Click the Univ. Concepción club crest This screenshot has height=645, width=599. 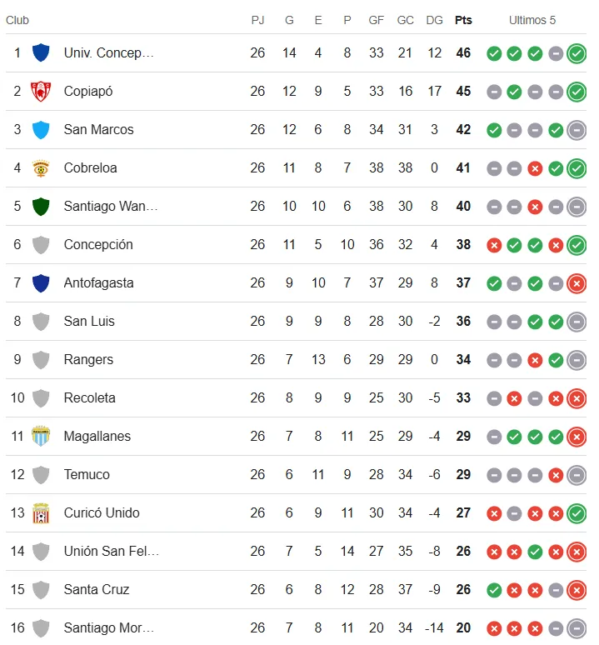coord(40,52)
